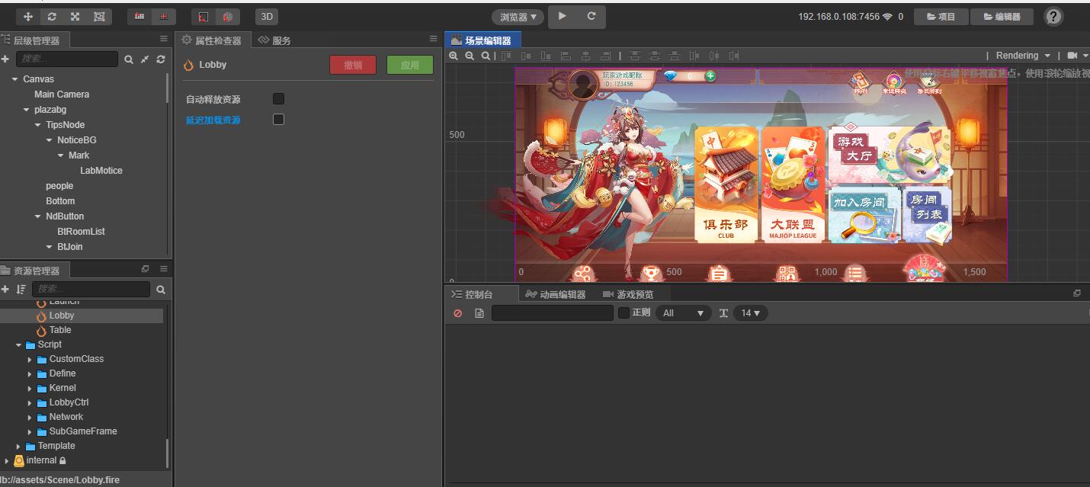Viewport: 1090px width, 487px height.
Task: Toggle the 正则 regex checkbox in the console
Action: pos(623,312)
